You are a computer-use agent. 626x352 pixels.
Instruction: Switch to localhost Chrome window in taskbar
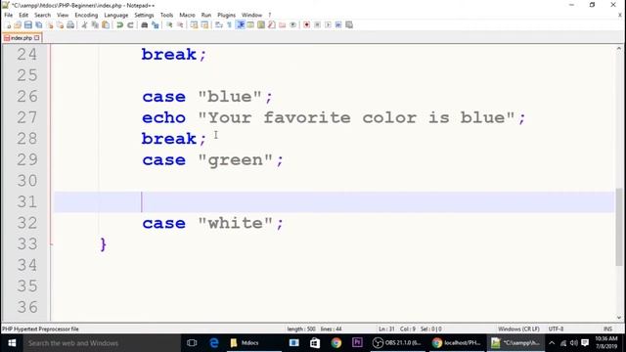click(x=457, y=343)
